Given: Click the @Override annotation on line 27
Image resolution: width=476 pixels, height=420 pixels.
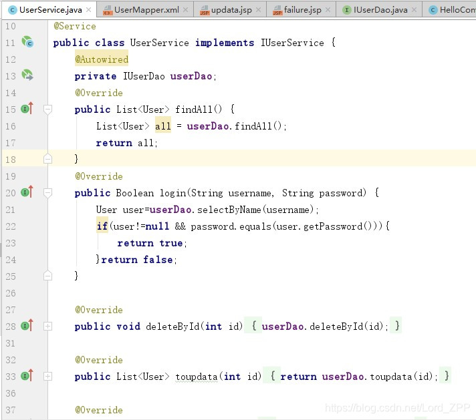Looking at the screenshot, I should [x=99, y=310].
